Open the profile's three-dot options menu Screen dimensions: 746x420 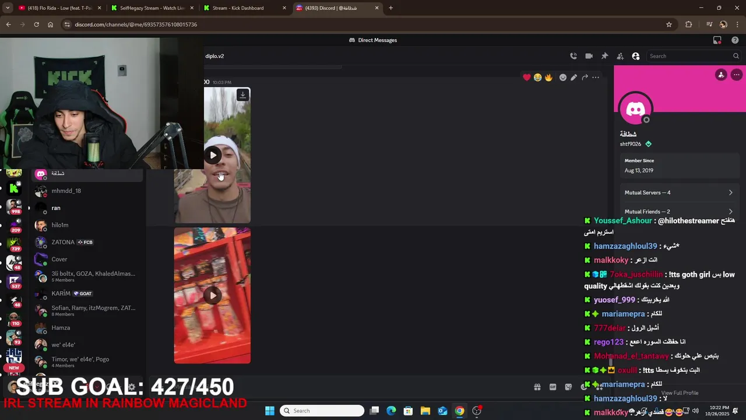737,75
